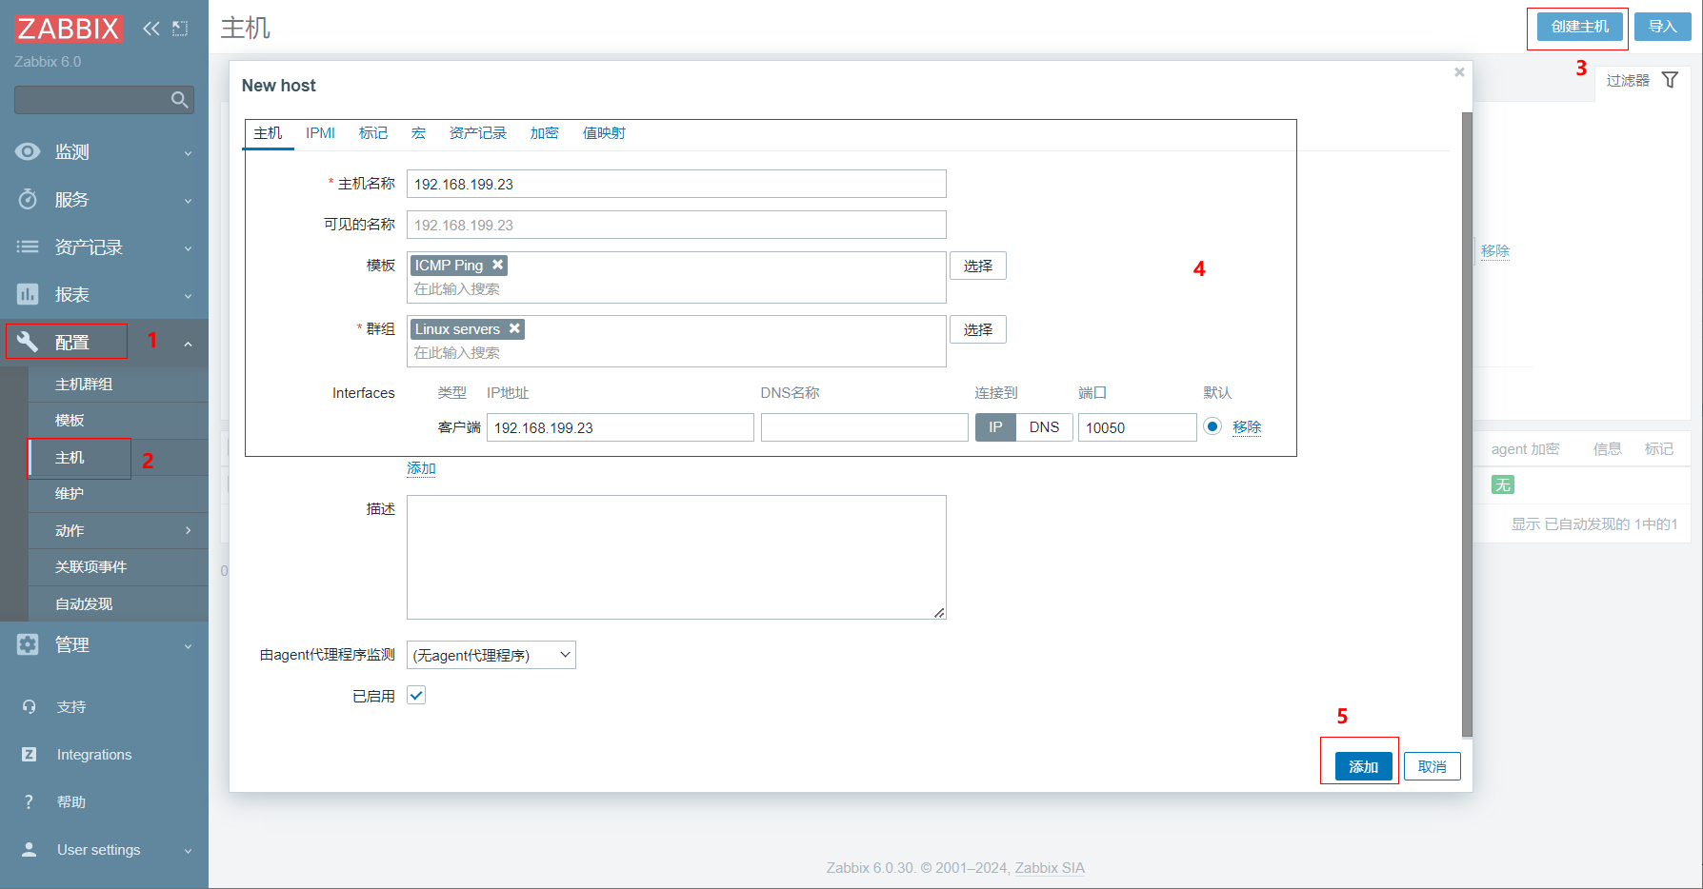Click 选择 button for host groups
Viewport: 1703px width, 889px height.
(978, 329)
